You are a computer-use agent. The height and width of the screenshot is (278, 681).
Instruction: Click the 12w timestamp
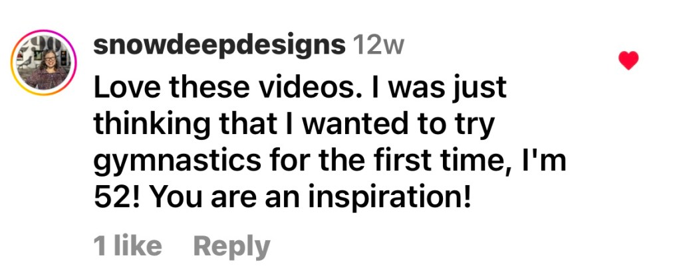click(378, 45)
